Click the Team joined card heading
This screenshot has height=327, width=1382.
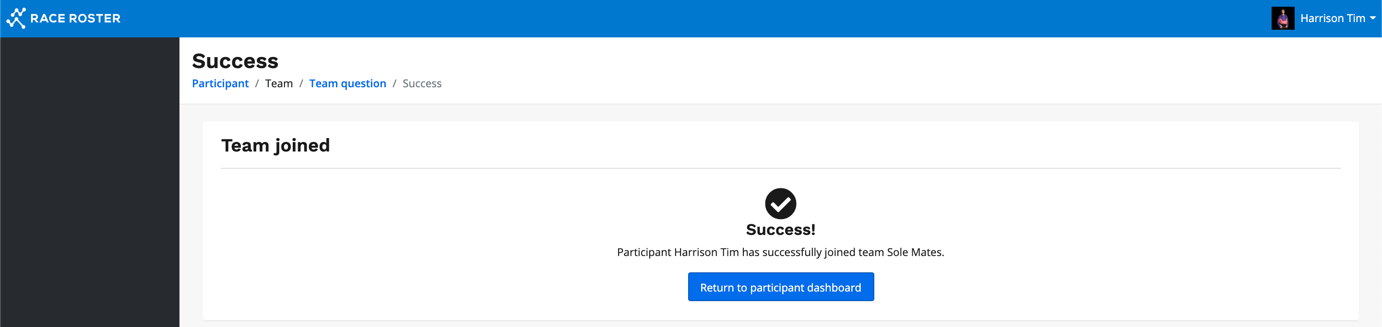[275, 145]
